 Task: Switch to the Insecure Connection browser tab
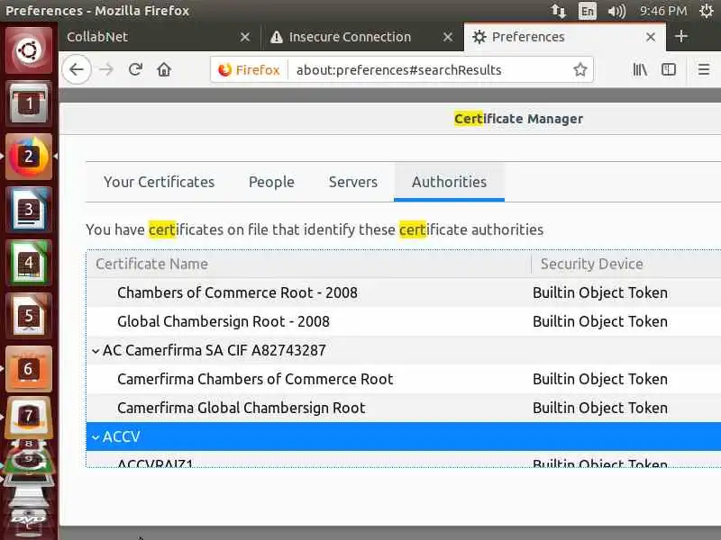pos(350,37)
